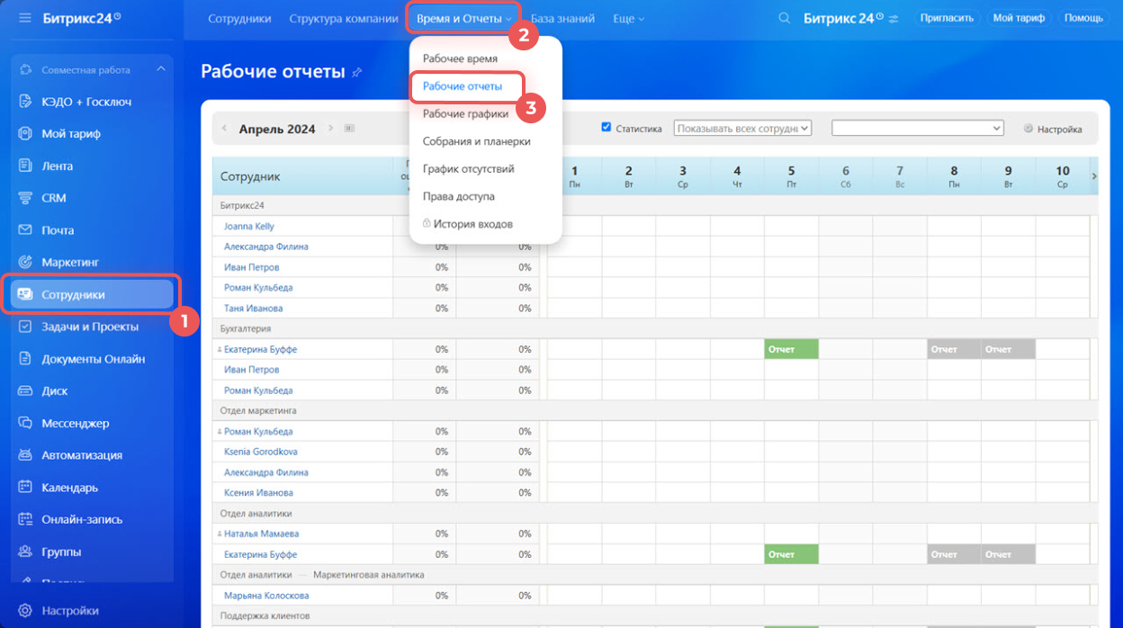Open Календарь in sidebar
1123x628 pixels.
pos(70,488)
